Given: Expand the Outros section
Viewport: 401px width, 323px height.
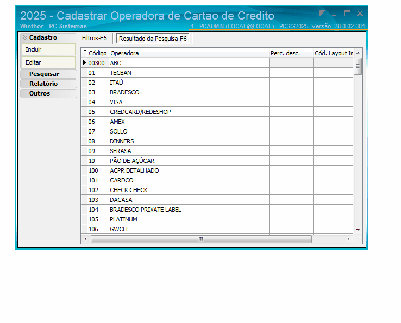Looking at the screenshot, I should tap(48, 93).
